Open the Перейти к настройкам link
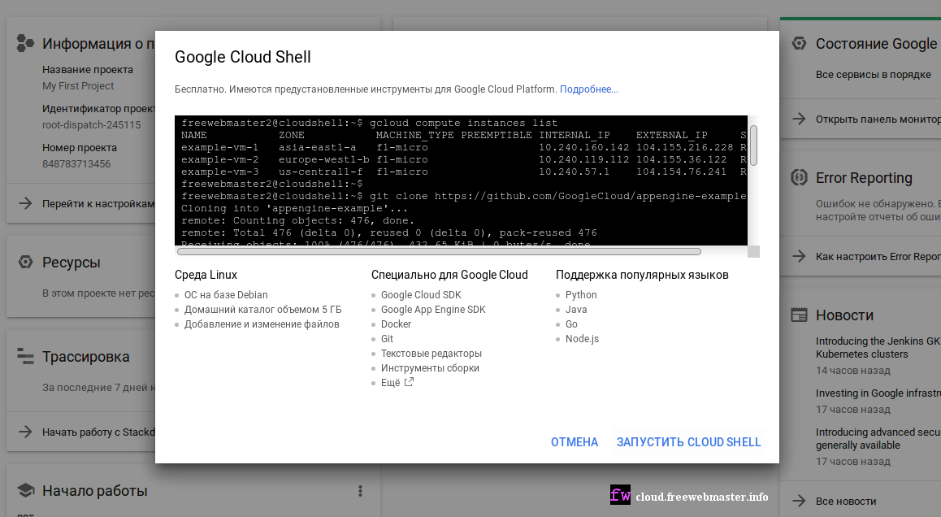941x517 pixels. [98, 203]
